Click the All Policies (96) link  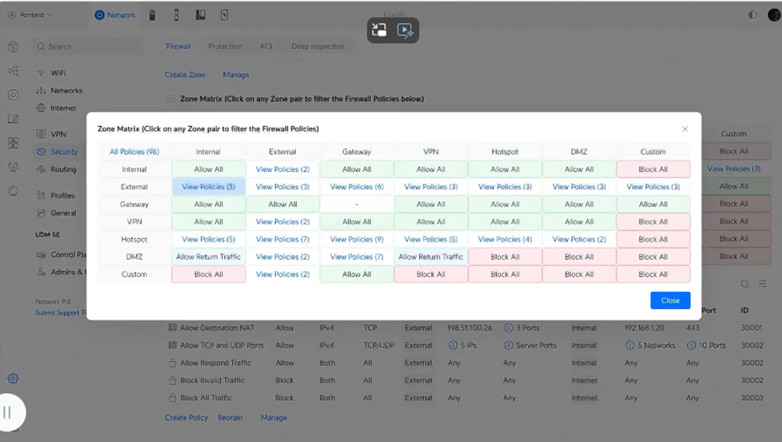pyautogui.click(x=134, y=152)
